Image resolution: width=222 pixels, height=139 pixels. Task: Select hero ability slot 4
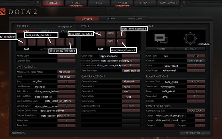pos(51,42)
